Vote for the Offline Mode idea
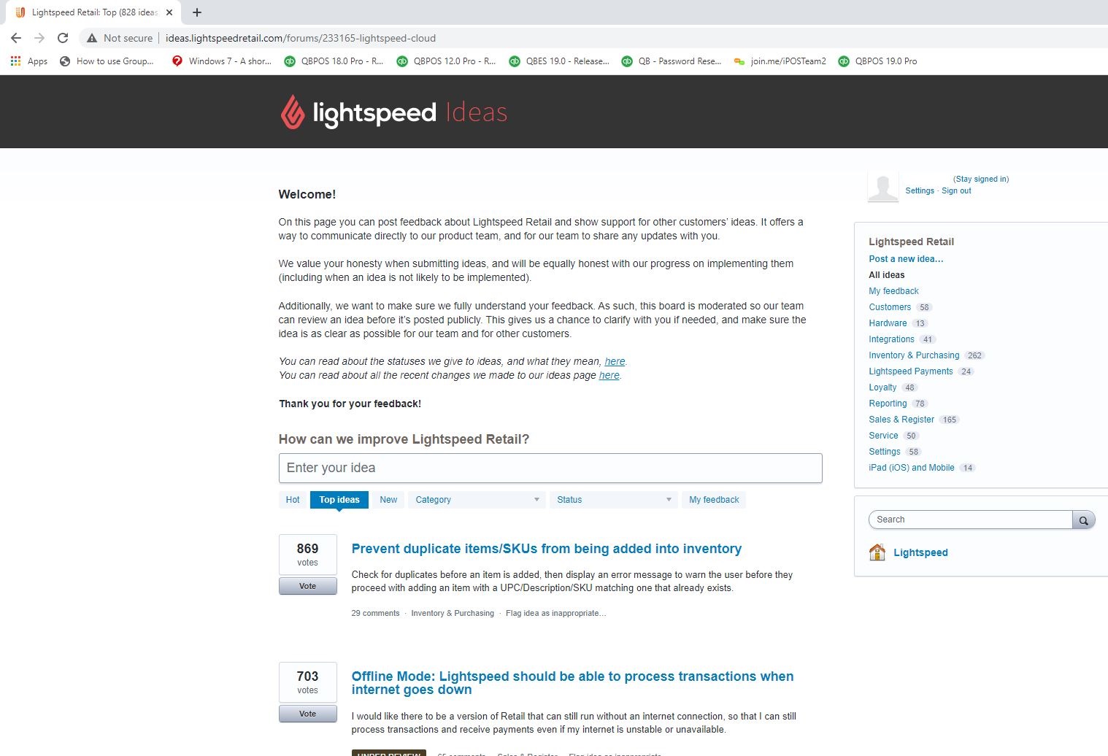 click(x=308, y=714)
